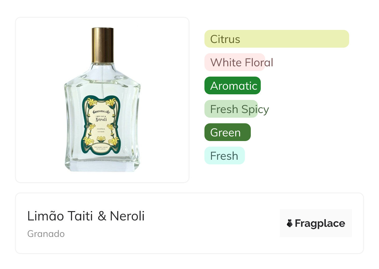Click the Fragplace perfume bottle logo icon

click(290, 223)
